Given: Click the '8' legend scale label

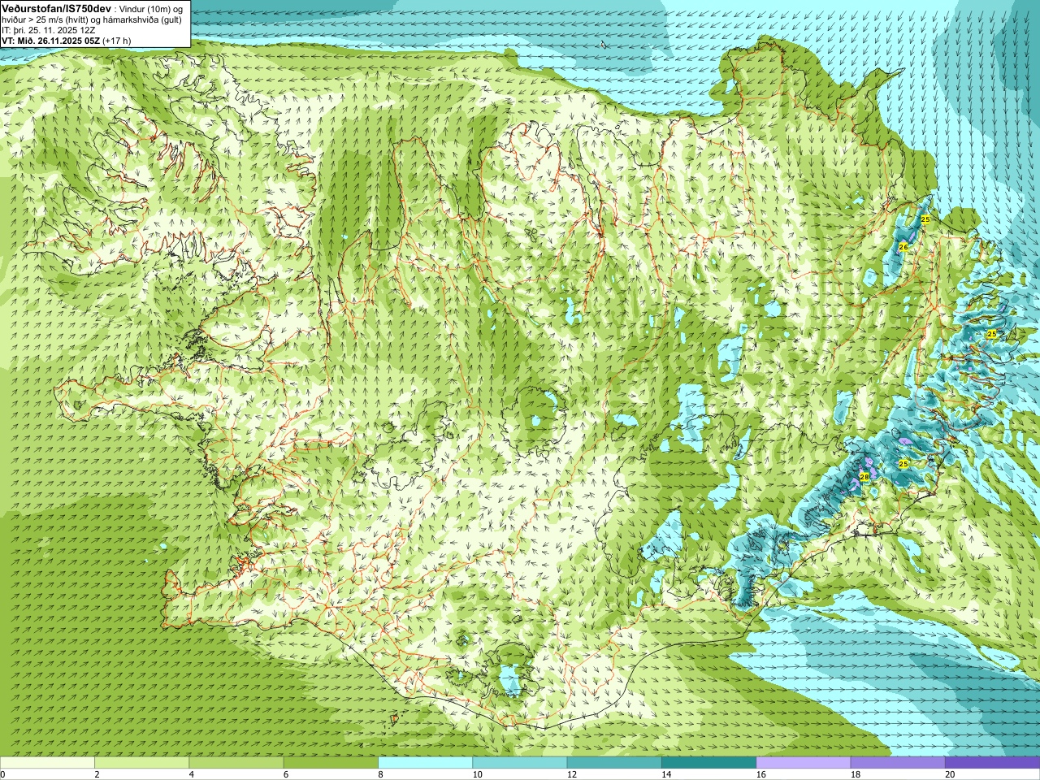Looking at the screenshot, I should (x=380, y=774).
